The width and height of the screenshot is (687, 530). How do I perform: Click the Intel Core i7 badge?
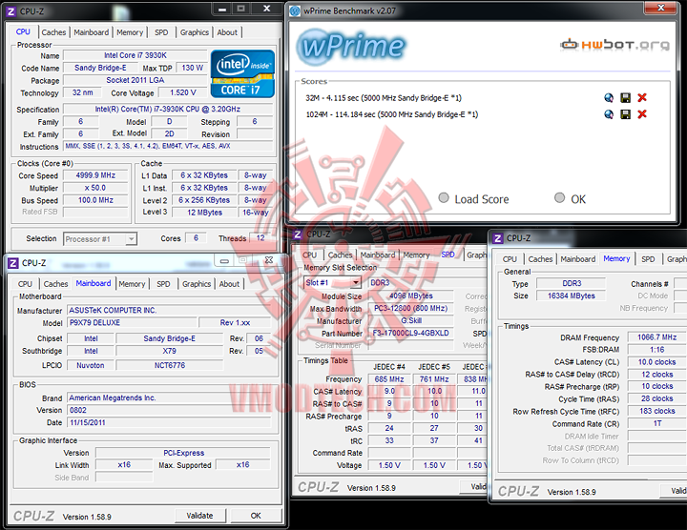coord(242,73)
